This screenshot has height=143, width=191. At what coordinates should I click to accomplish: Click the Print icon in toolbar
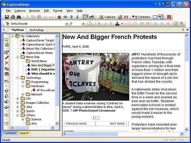point(13,17)
